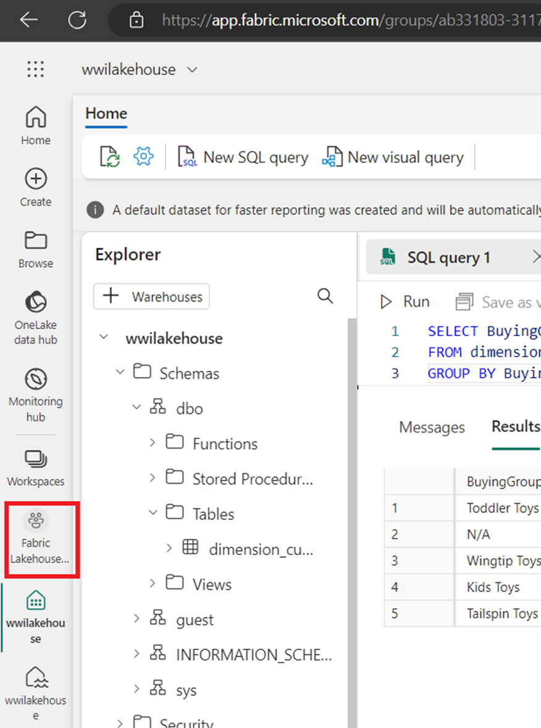The height and width of the screenshot is (728, 541).
Task: Open Create in the left navigation
Action: [x=36, y=188]
